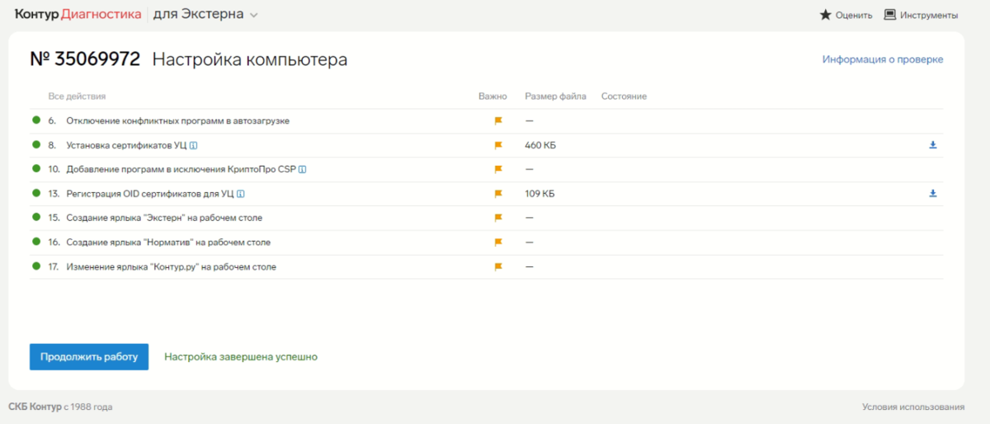Select row 'Создание ярлыка "Экстерн" на рабочем столе'
The height and width of the screenshot is (424, 990).
(487, 218)
